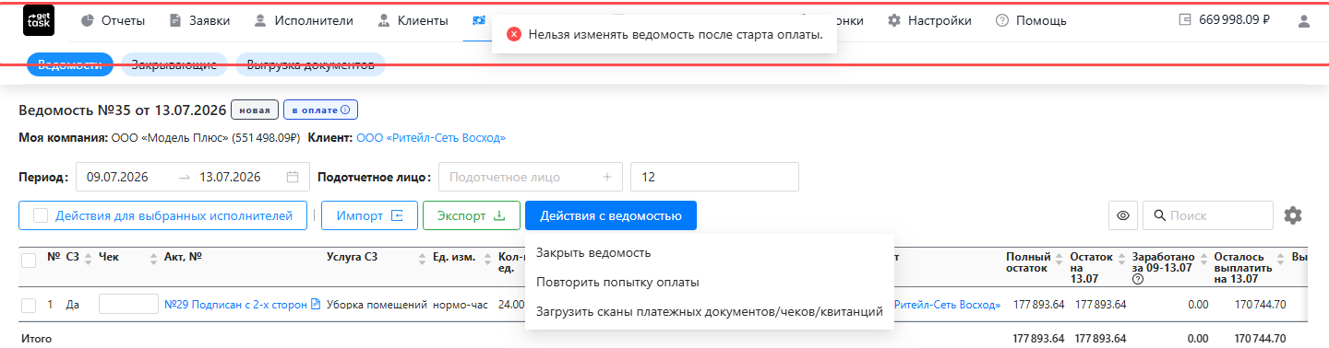Open «Ритейл-Сеть Восход» link in table row
The height and width of the screenshot is (348, 1329).
pyautogui.click(x=948, y=305)
